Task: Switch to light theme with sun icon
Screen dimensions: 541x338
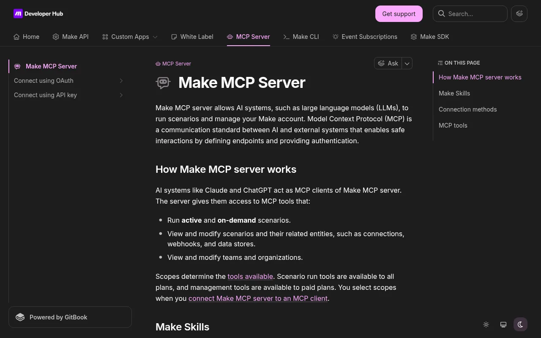Action: 486,324
